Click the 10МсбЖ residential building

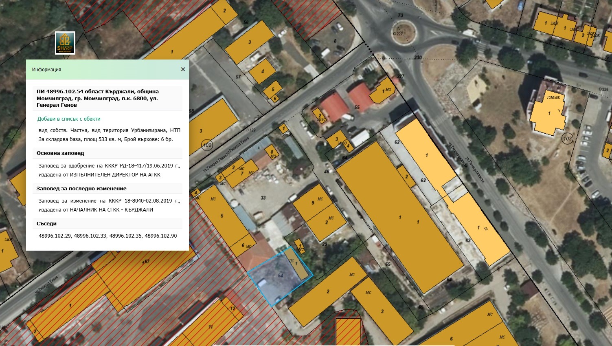click(549, 112)
